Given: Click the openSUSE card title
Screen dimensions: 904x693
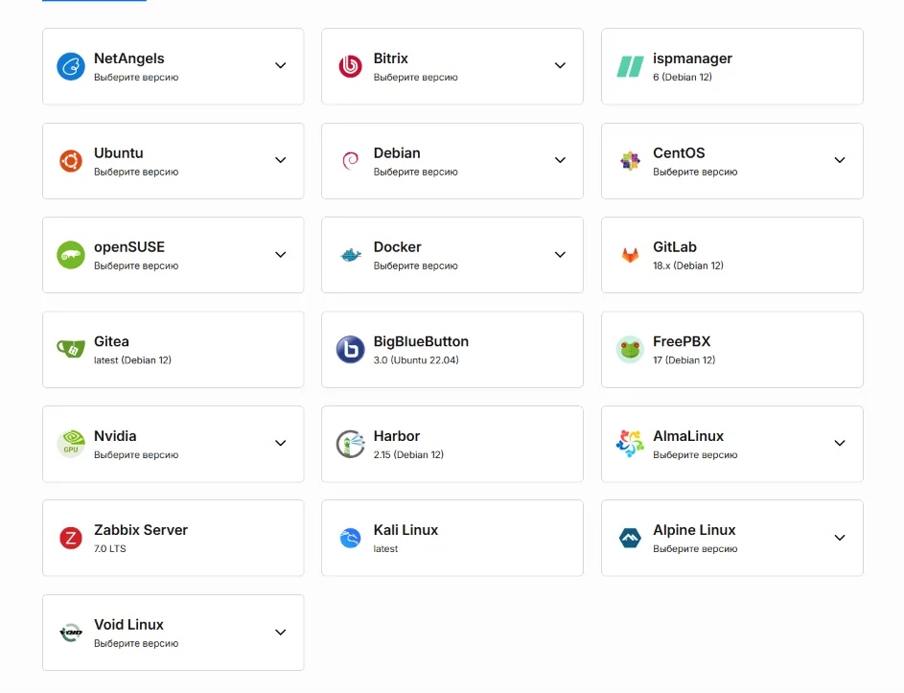Looking at the screenshot, I should click(x=129, y=247).
